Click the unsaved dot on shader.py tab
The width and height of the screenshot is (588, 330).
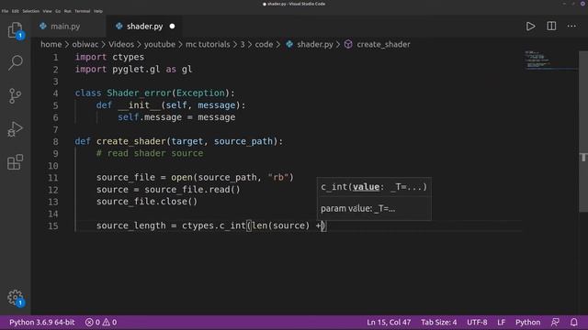[x=172, y=27]
